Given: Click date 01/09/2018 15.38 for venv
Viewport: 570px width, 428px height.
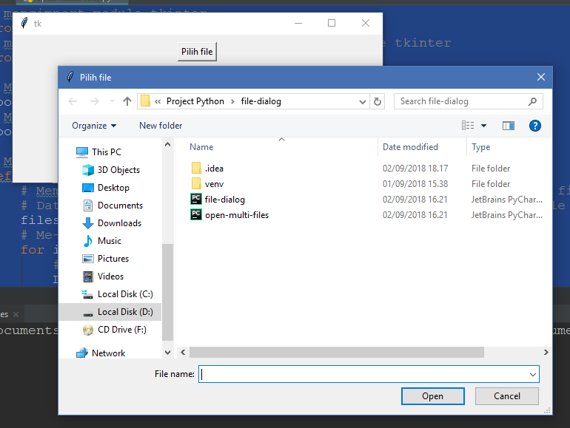Looking at the screenshot, I should 415,184.
